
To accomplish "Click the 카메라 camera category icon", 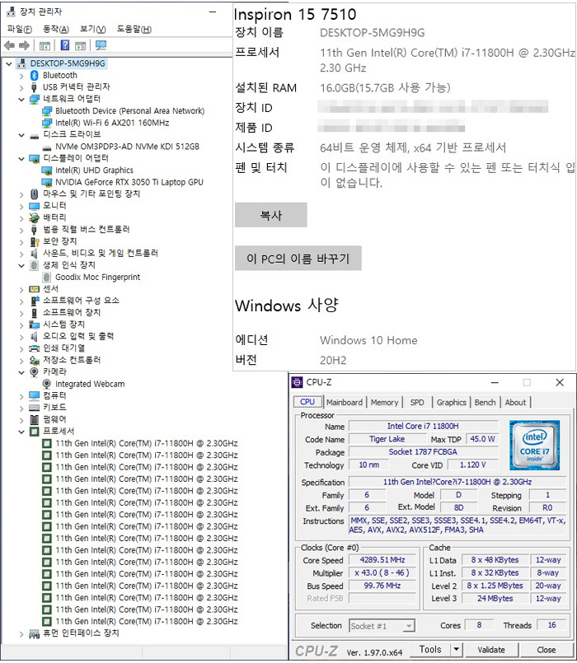I will [35, 372].
